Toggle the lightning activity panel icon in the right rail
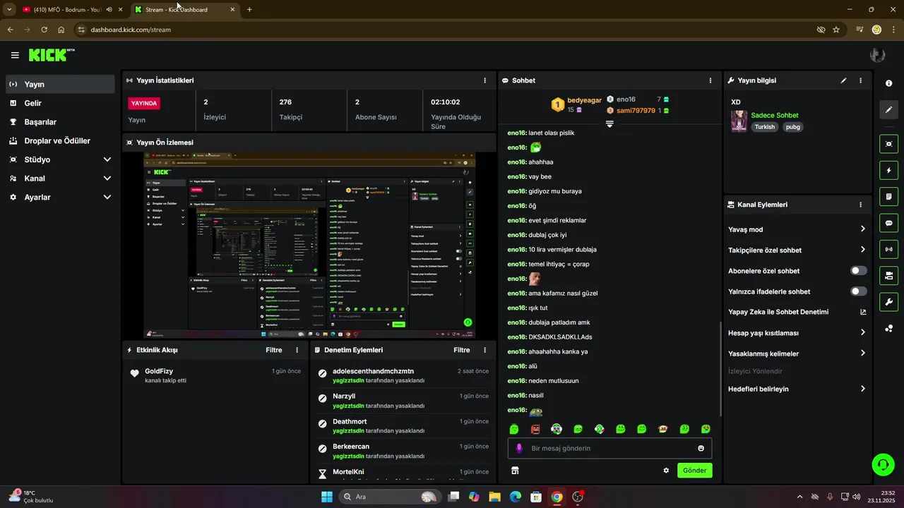Viewport: 904px width, 508px height. click(x=888, y=170)
